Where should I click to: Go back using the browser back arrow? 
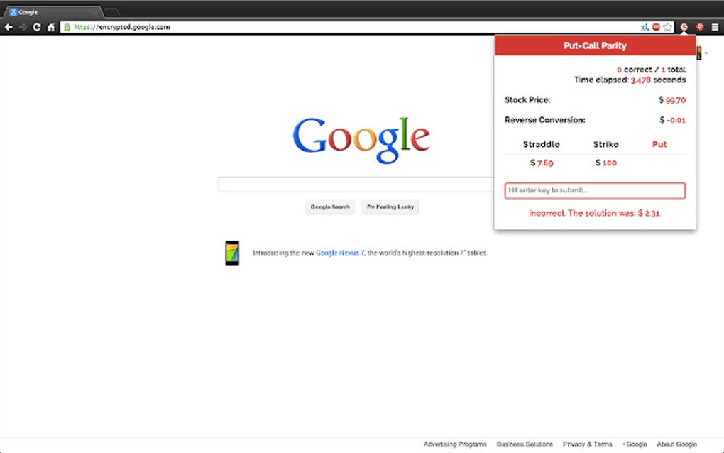point(9,27)
